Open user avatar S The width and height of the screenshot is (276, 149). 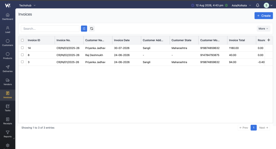266,5
